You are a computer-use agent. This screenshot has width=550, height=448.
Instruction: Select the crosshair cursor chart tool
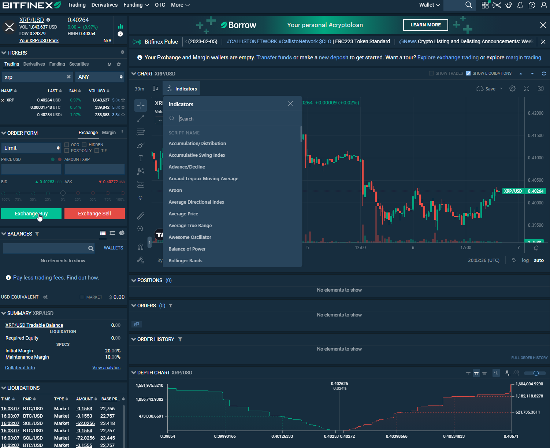coord(141,105)
